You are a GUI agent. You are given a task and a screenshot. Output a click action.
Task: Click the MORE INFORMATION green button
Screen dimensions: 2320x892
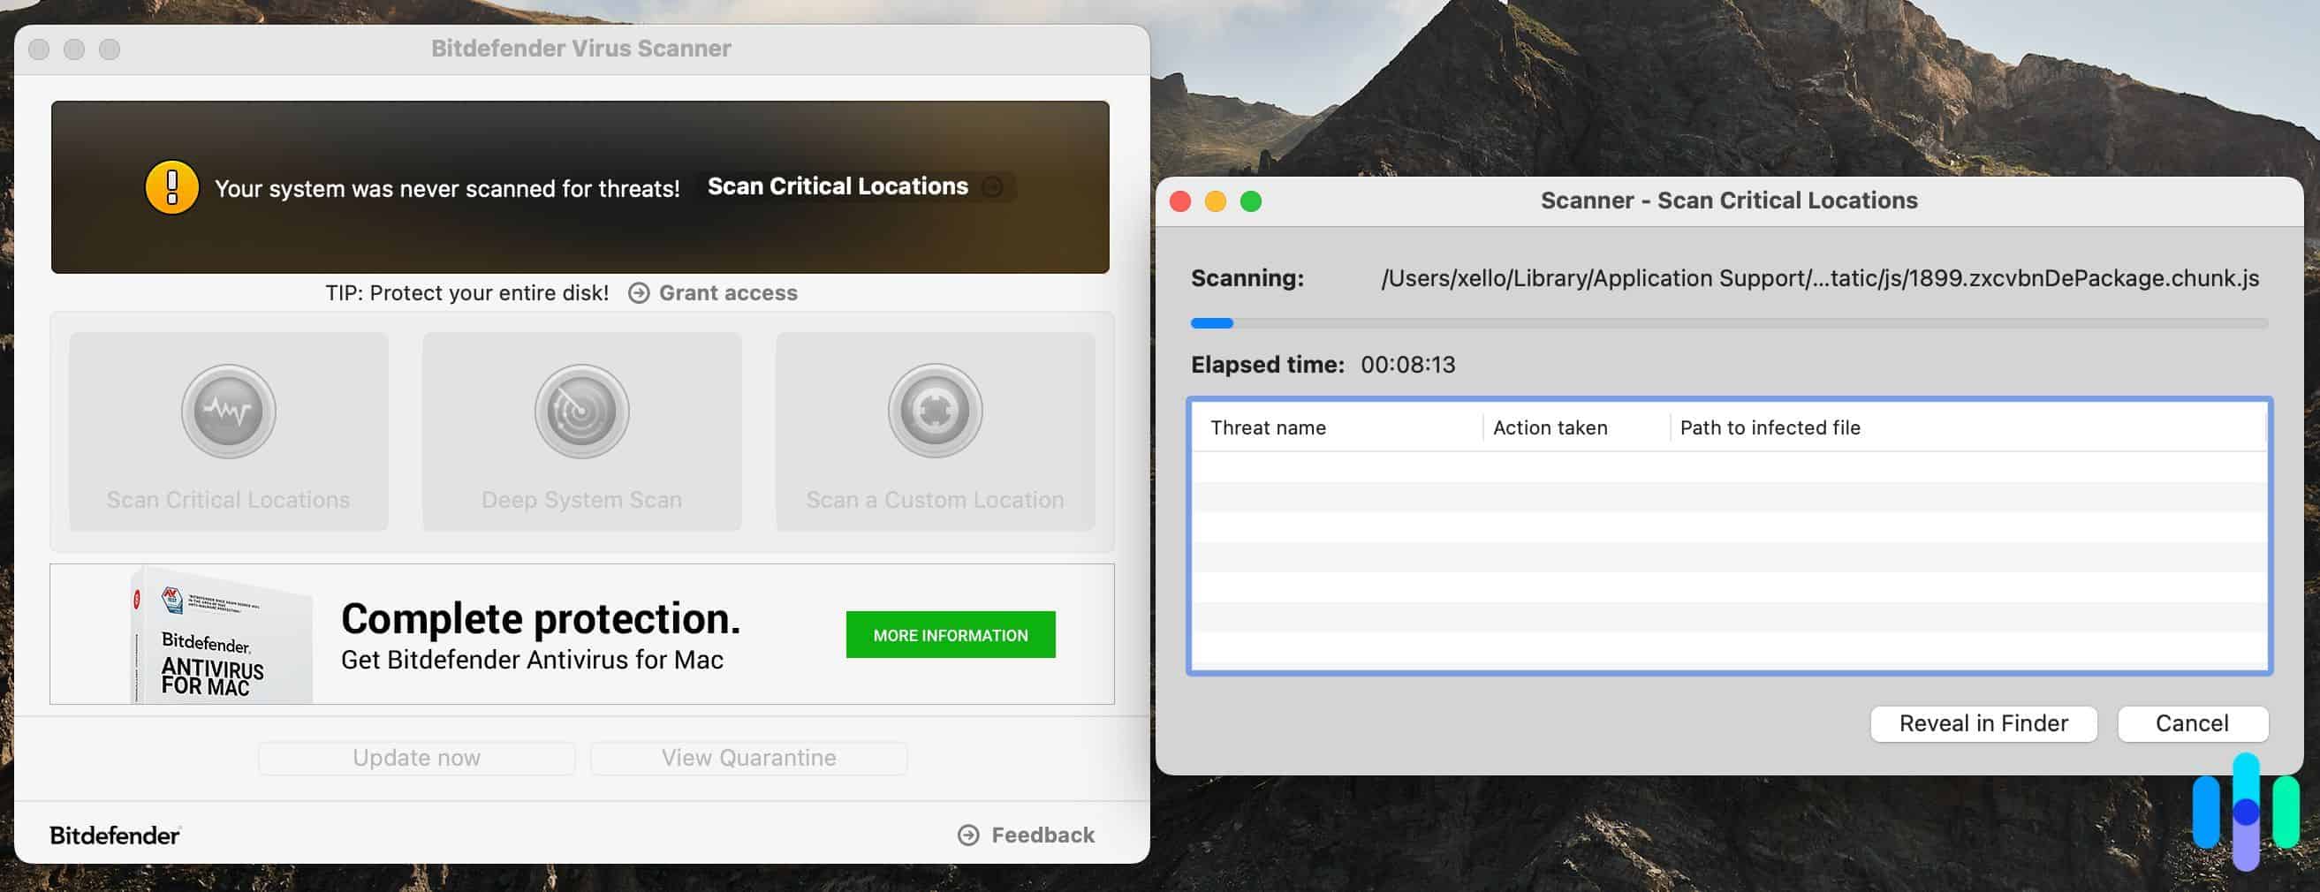tap(949, 635)
